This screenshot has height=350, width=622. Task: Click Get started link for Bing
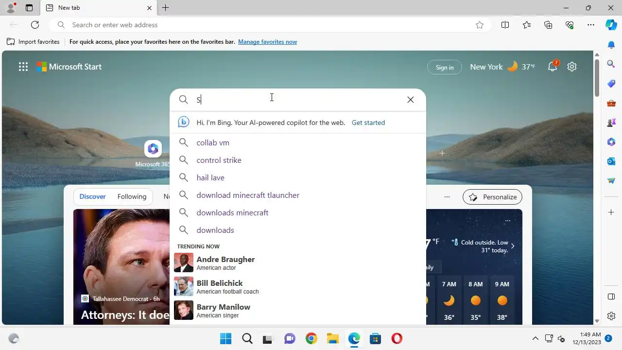tap(368, 122)
